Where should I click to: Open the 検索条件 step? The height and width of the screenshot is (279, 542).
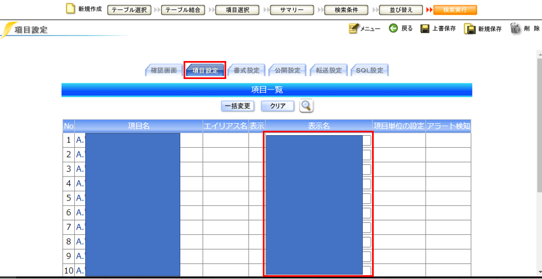[x=346, y=10]
